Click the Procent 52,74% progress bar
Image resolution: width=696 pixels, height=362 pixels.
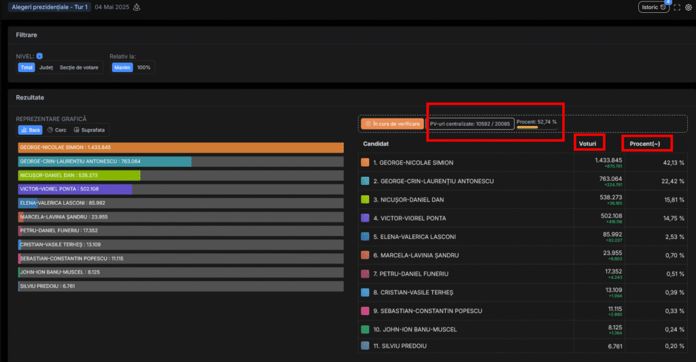527,127
